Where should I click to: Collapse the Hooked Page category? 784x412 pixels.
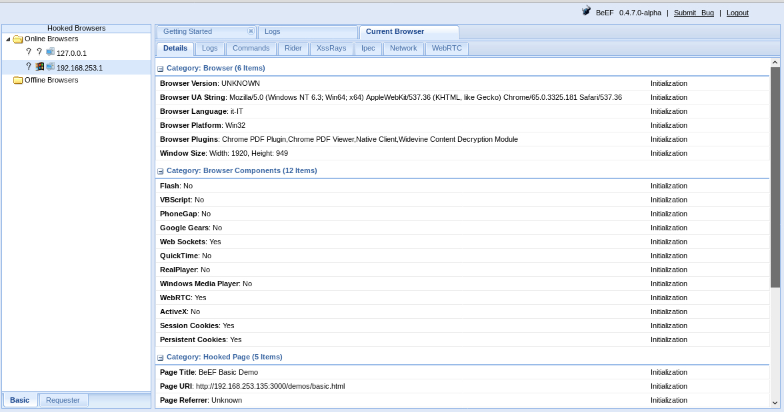[x=160, y=357]
